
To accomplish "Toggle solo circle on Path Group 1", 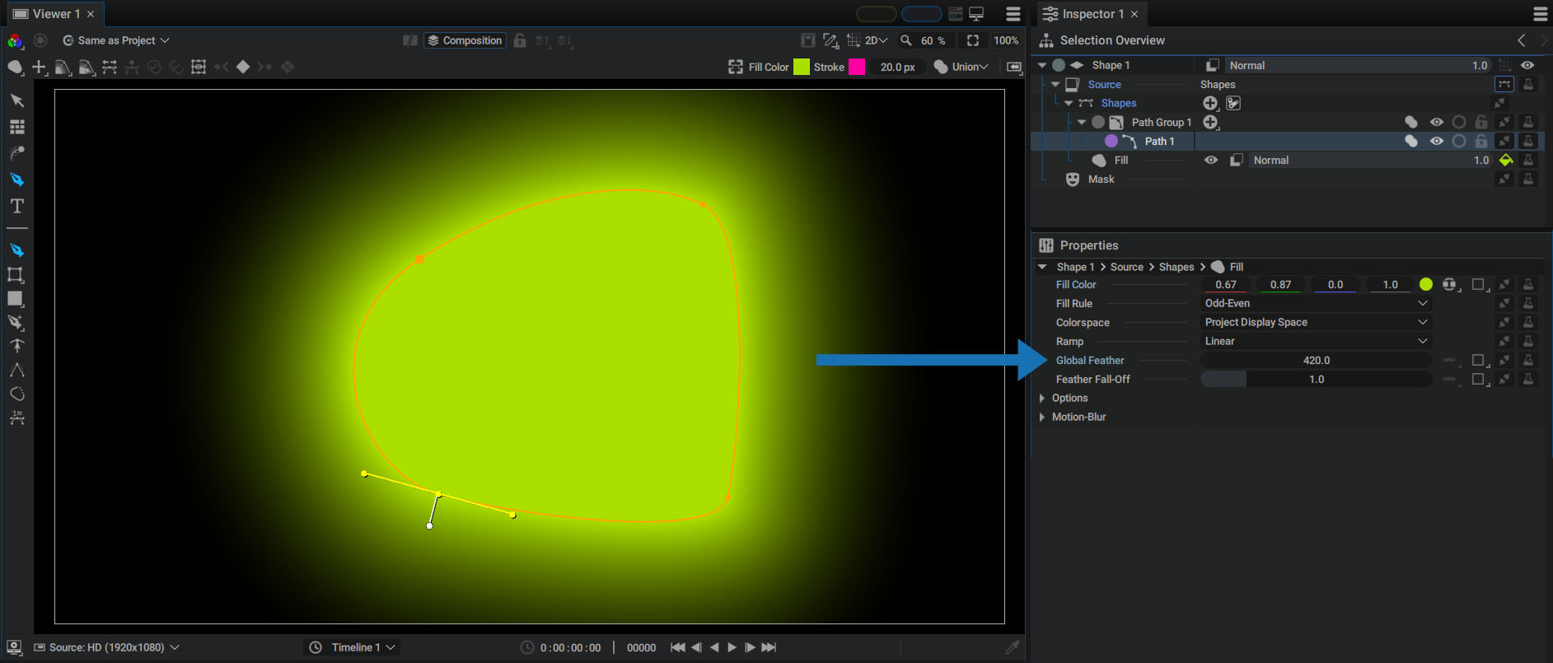I will click(1459, 122).
